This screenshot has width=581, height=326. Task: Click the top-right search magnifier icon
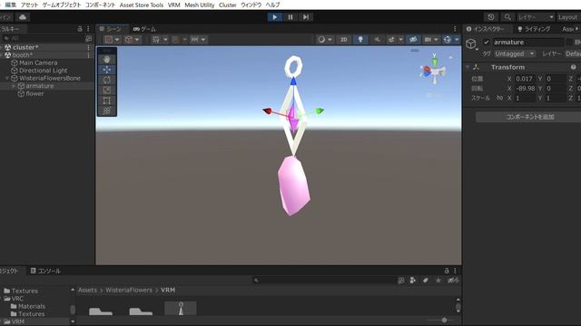click(507, 17)
